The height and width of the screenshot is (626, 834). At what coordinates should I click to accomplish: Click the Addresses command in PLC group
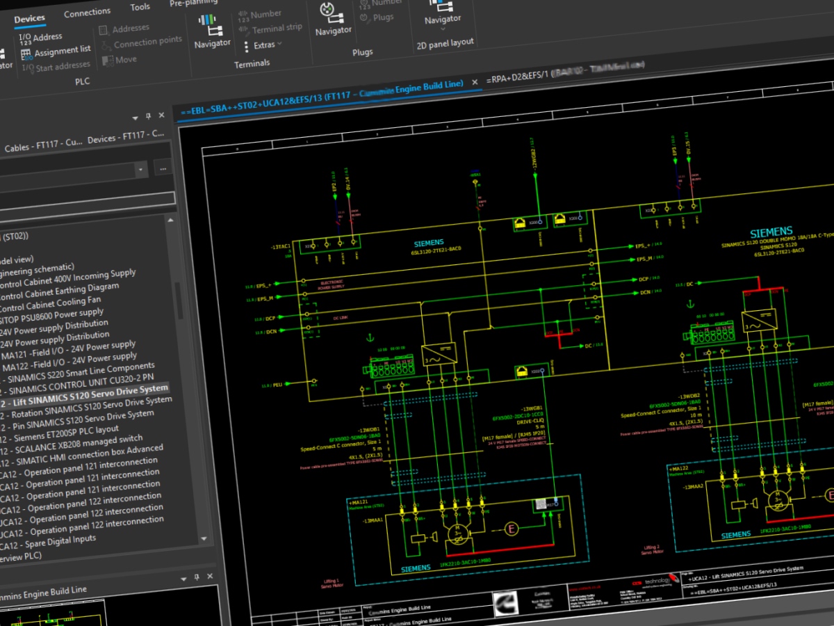point(124,29)
